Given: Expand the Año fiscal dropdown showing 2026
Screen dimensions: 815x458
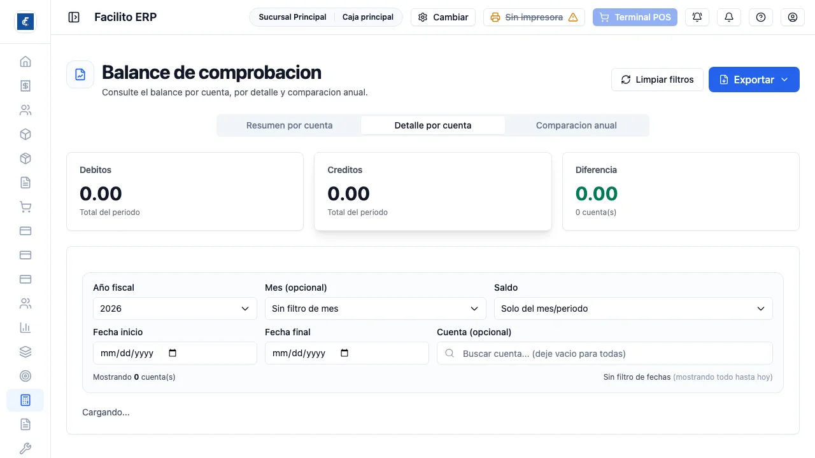Looking at the screenshot, I should (175, 309).
